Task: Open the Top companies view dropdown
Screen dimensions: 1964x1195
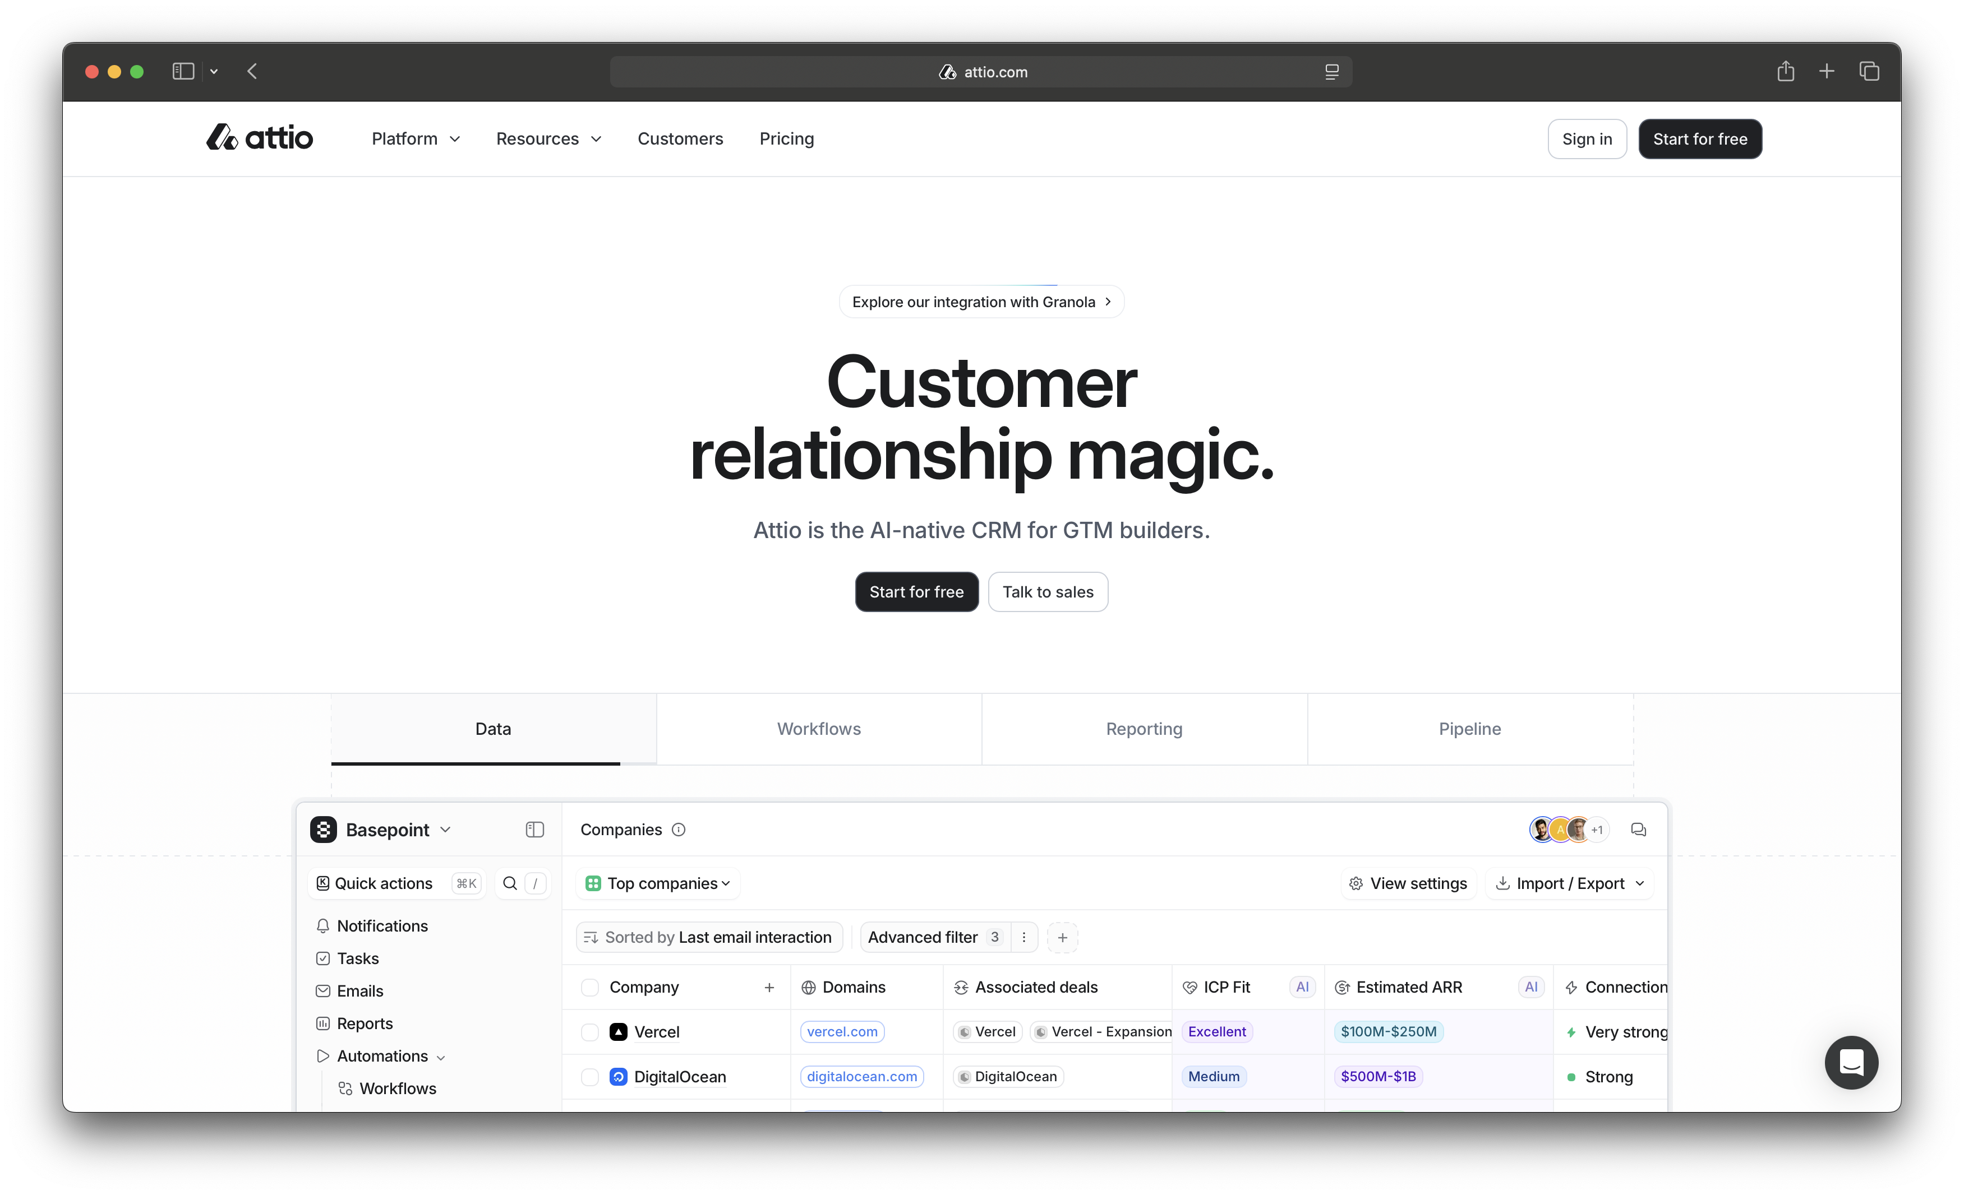Action: click(x=658, y=883)
